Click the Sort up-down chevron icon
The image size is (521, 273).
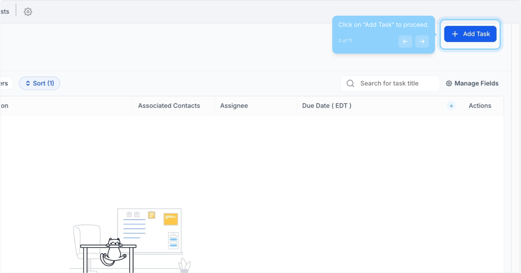click(28, 83)
